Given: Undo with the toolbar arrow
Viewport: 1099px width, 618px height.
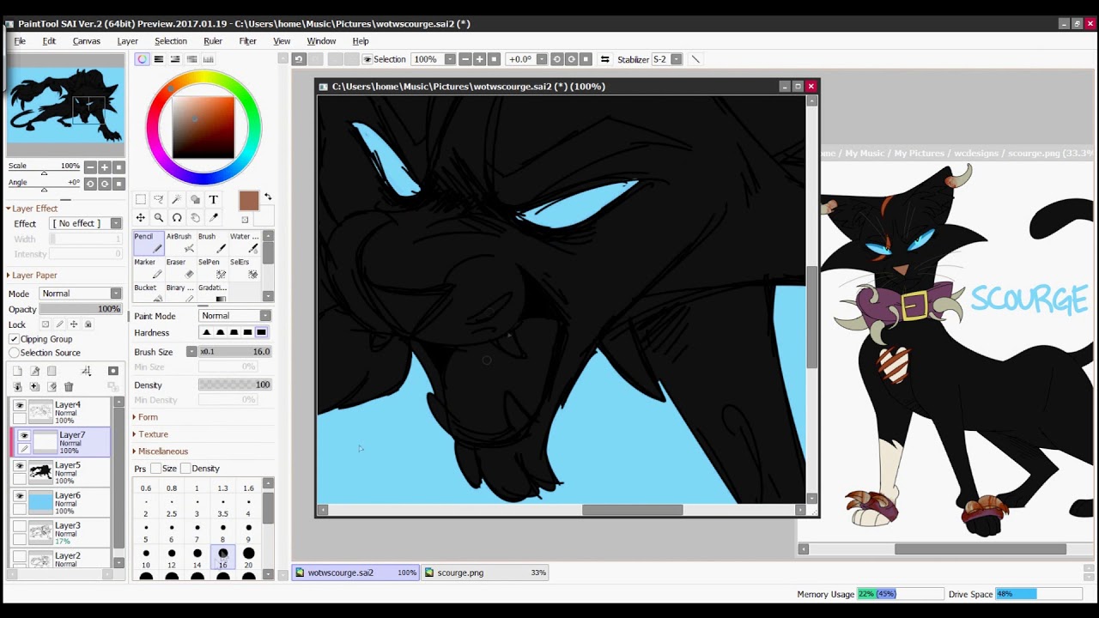Looking at the screenshot, I should [299, 59].
